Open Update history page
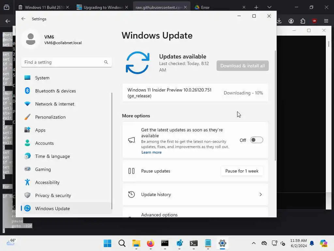The image size is (334, 251). [195, 194]
